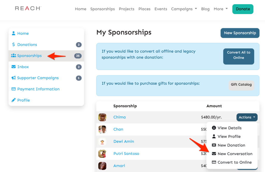Click the View Details info icon
This screenshot has width=265, height=172.
coord(214,128)
